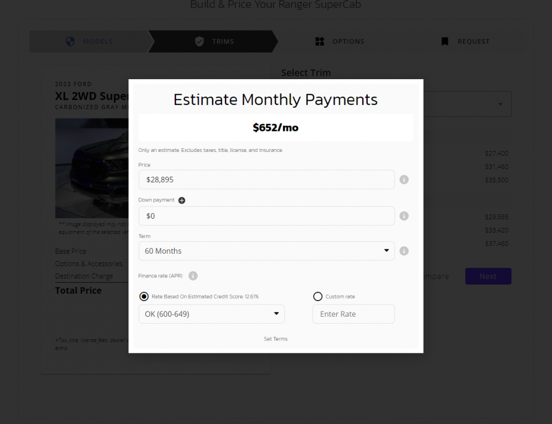
Task: Click the Trims step checkmark shield icon
Action: click(x=199, y=41)
